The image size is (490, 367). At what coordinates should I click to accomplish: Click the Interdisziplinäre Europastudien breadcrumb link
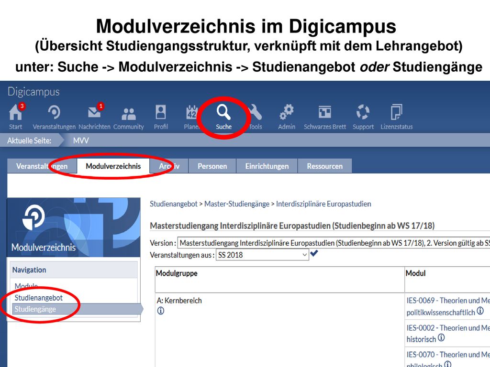pos(323,204)
